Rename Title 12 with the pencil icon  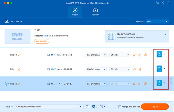pos(19,84)
